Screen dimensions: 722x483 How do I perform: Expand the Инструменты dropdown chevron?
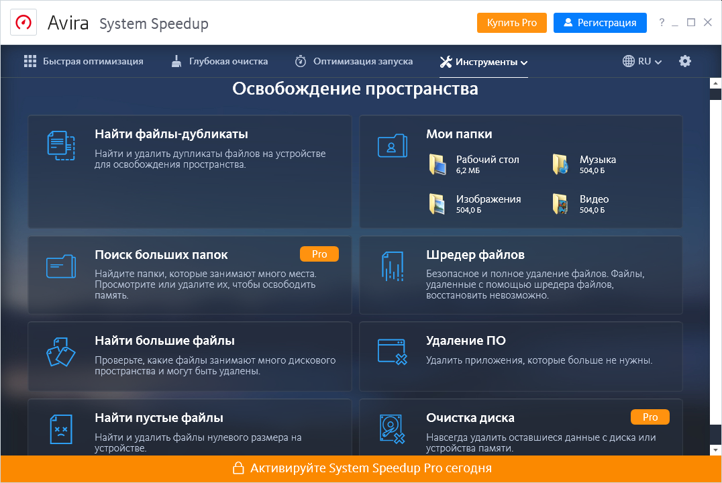tap(524, 62)
